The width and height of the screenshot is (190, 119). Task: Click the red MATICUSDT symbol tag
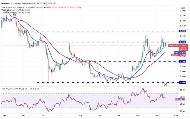click(x=174, y=45)
